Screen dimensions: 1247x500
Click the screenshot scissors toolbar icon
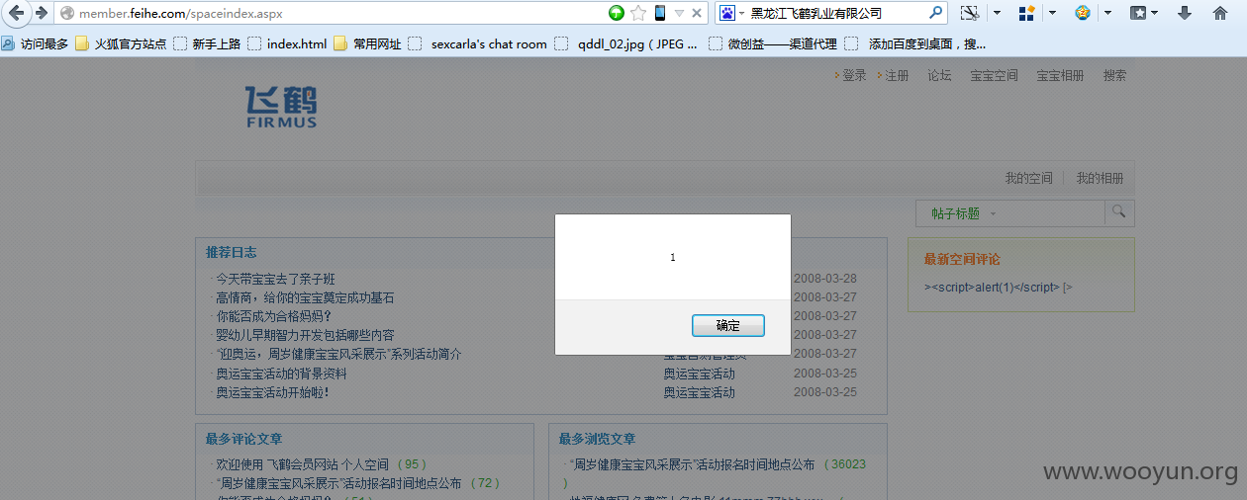point(970,13)
